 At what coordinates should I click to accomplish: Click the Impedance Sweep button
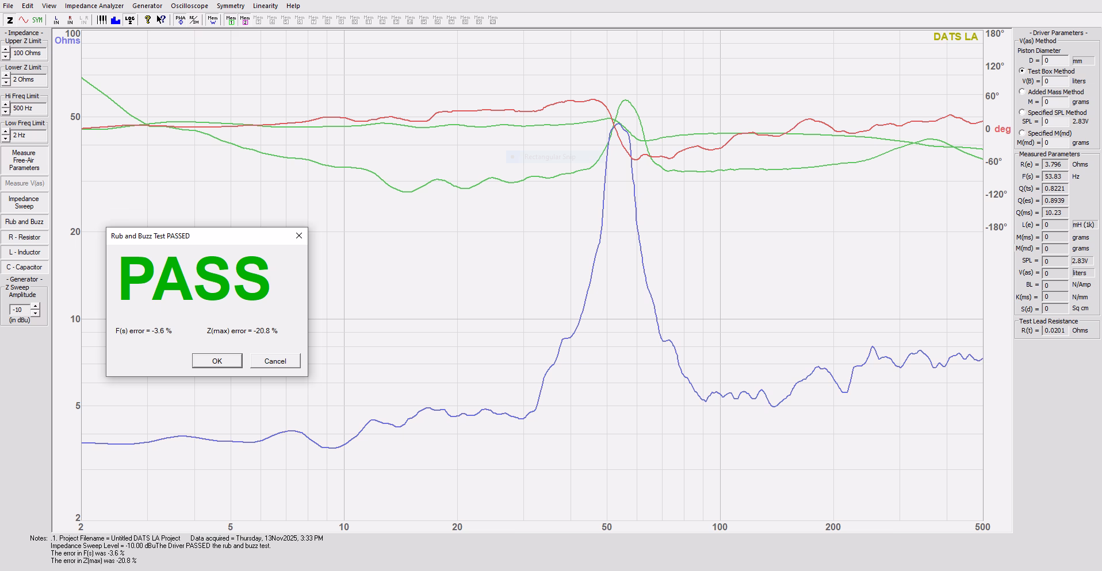tap(24, 203)
